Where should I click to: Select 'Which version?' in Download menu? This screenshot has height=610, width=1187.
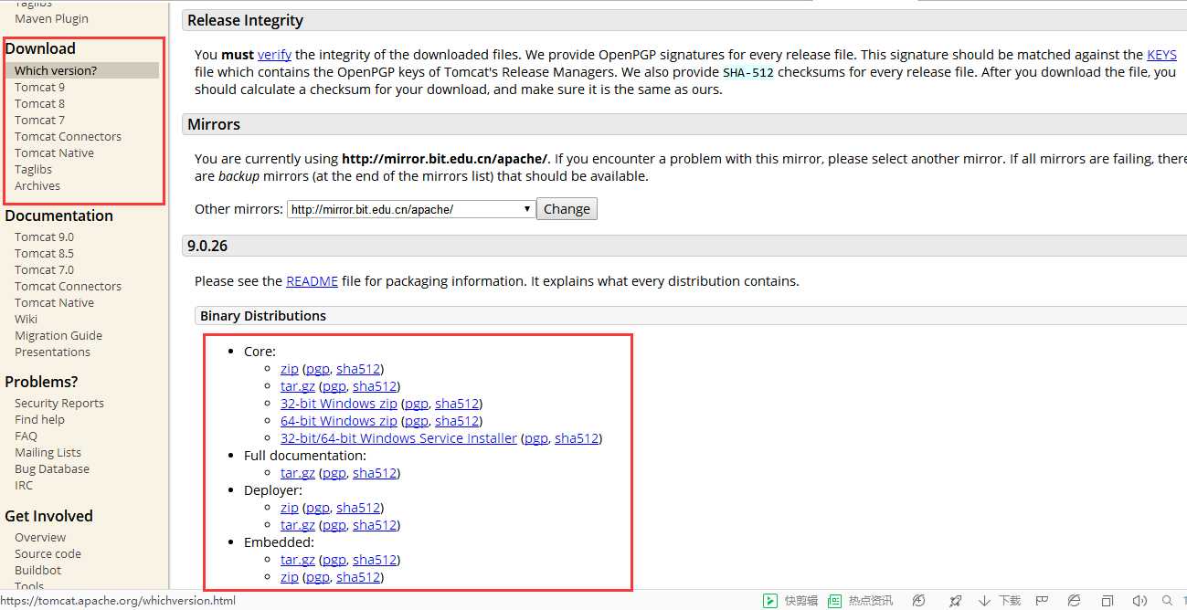click(x=56, y=70)
